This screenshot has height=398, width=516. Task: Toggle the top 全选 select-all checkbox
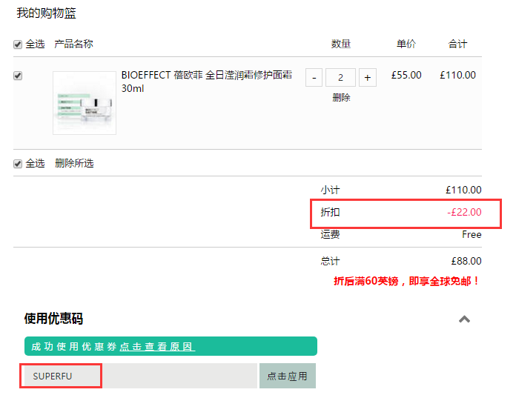point(18,44)
